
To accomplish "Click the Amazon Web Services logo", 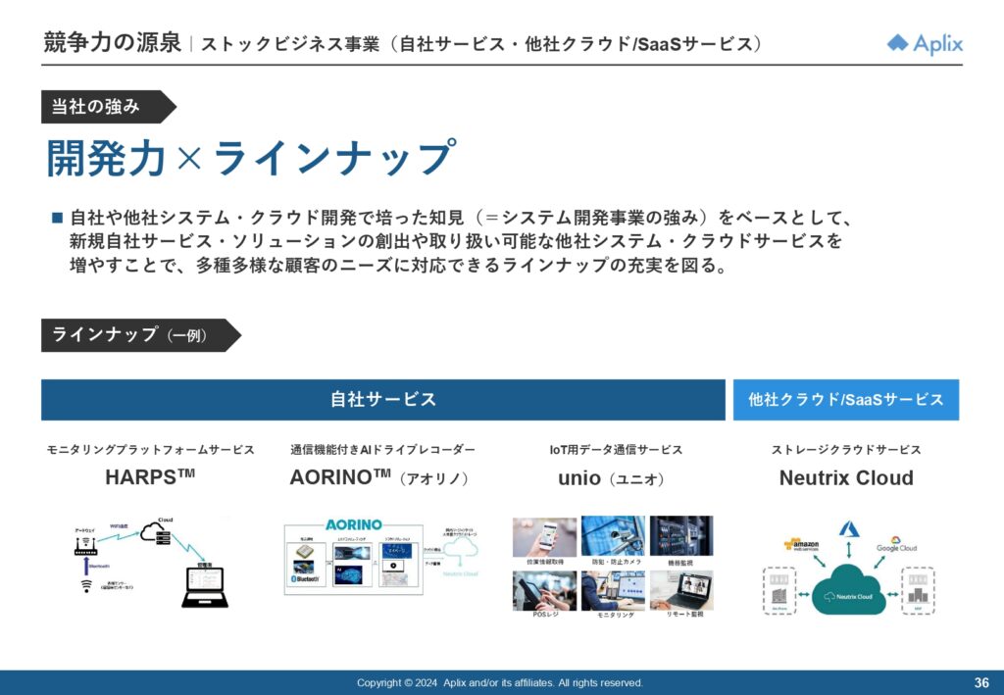I will coord(802,545).
